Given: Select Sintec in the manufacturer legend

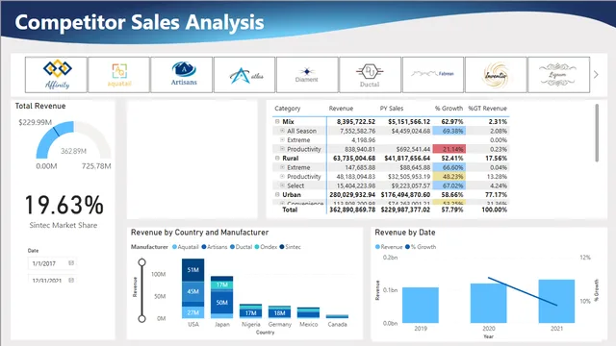Looking at the screenshot, I should point(291,247).
